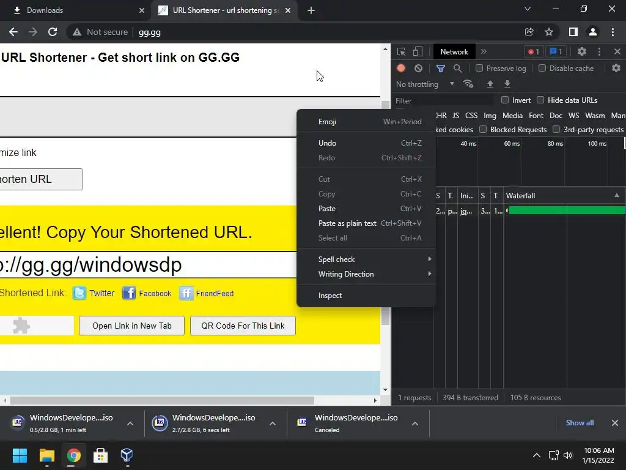Reload the page
The width and height of the screenshot is (626, 470).
click(x=53, y=32)
